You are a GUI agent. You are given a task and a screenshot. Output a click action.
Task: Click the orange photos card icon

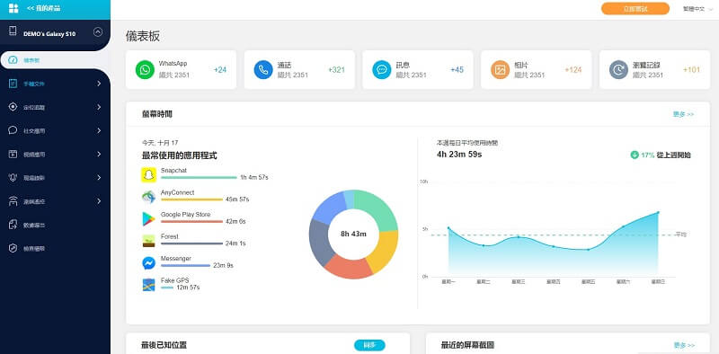pyautogui.click(x=500, y=70)
